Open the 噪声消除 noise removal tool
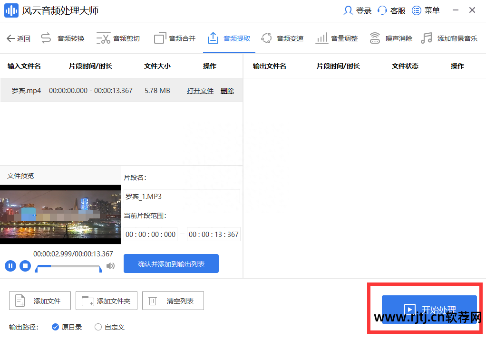486x339 pixels. 375,38
